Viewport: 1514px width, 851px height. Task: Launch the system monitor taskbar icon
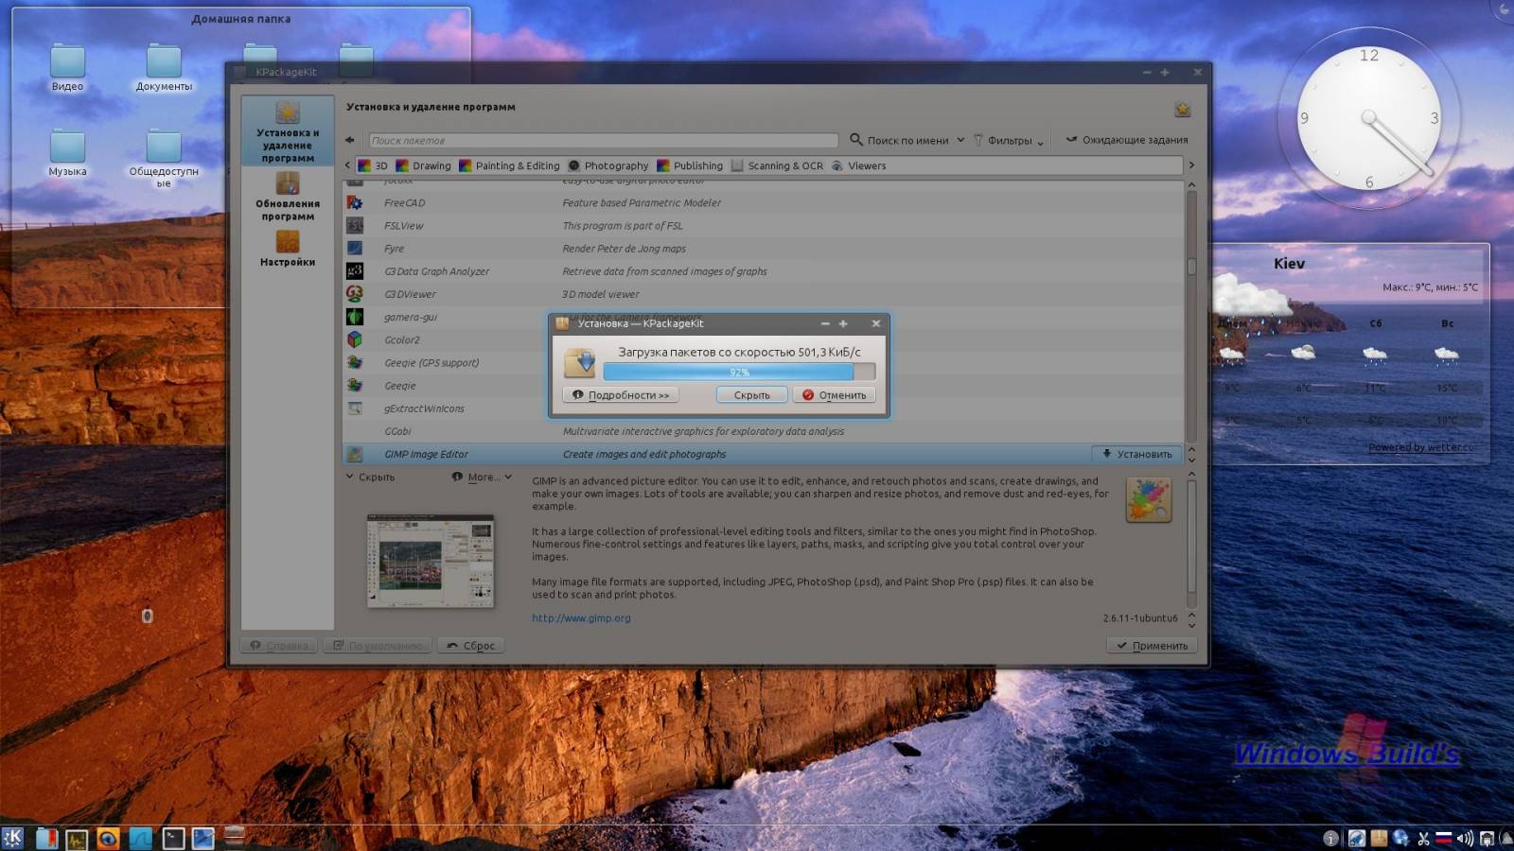click(77, 838)
